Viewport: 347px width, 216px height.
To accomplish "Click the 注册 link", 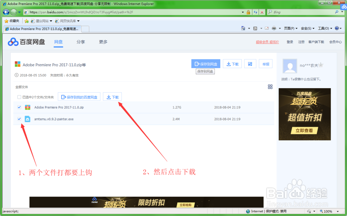I will pyautogui.click(x=301, y=42).
